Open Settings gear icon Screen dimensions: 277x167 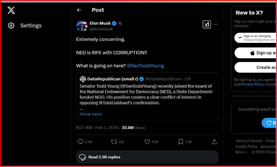point(11,26)
